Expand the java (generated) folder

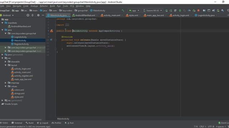point(3,54)
